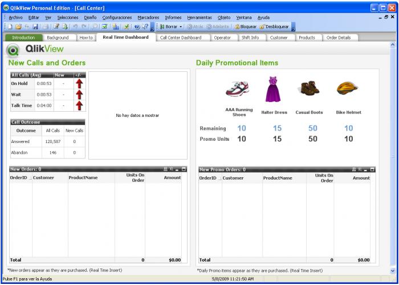The width and height of the screenshot is (399, 285).
Task: Expand the Borrar dropdown arrow
Action: pos(181,27)
